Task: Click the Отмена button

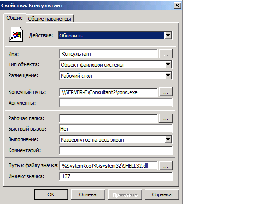Action: 88,194
